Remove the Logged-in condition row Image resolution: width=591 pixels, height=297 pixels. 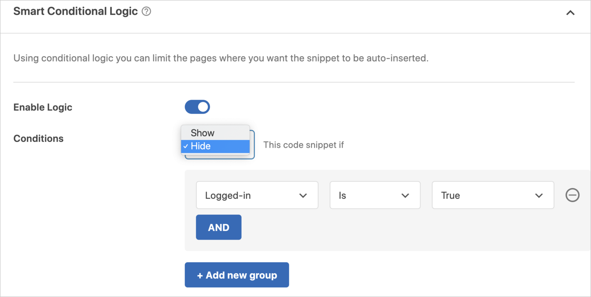[x=572, y=195]
